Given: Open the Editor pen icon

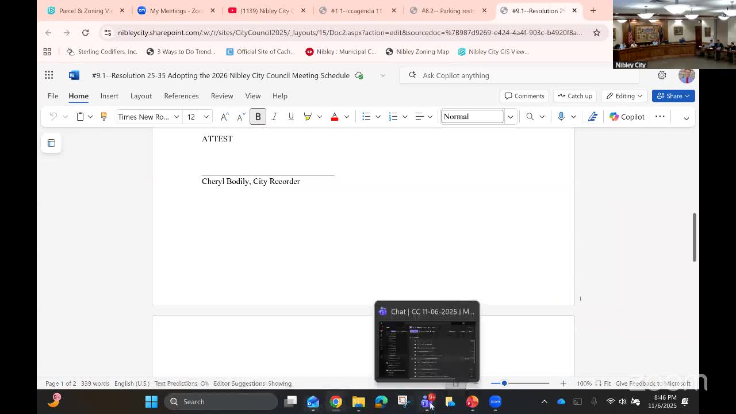Looking at the screenshot, I should point(593,117).
